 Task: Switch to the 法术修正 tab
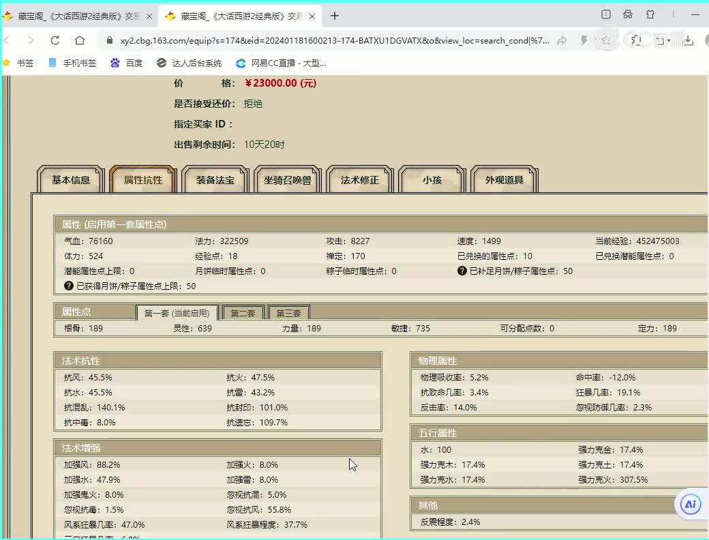pyautogui.click(x=360, y=179)
